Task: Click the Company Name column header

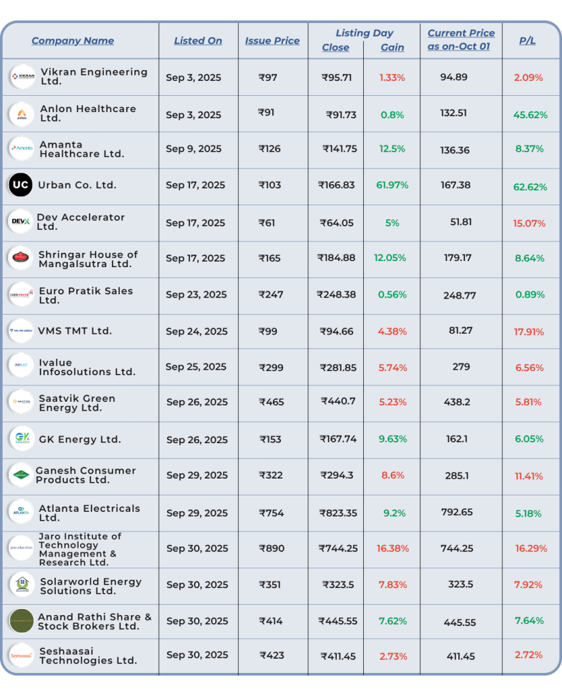Action: [73, 41]
